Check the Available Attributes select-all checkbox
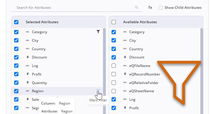 coord(114,22)
